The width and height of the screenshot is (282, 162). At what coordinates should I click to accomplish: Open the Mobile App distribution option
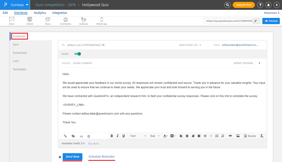[102, 21]
